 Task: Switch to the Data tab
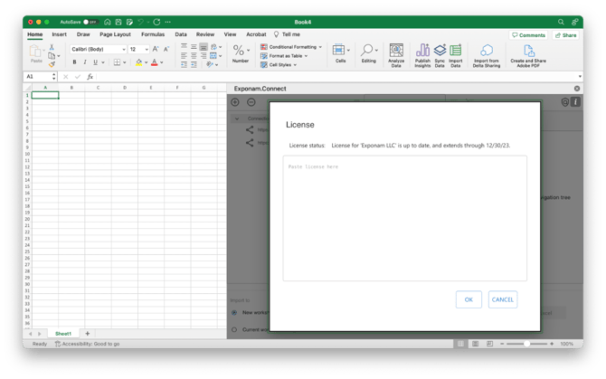click(x=181, y=34)
